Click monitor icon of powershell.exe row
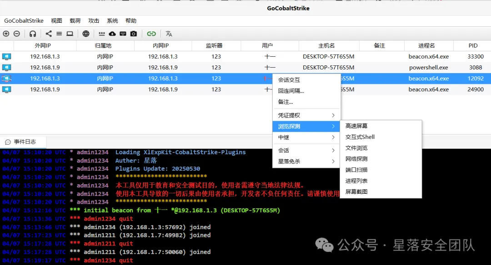This screenshot has height=265, width=491. [6, 68]
